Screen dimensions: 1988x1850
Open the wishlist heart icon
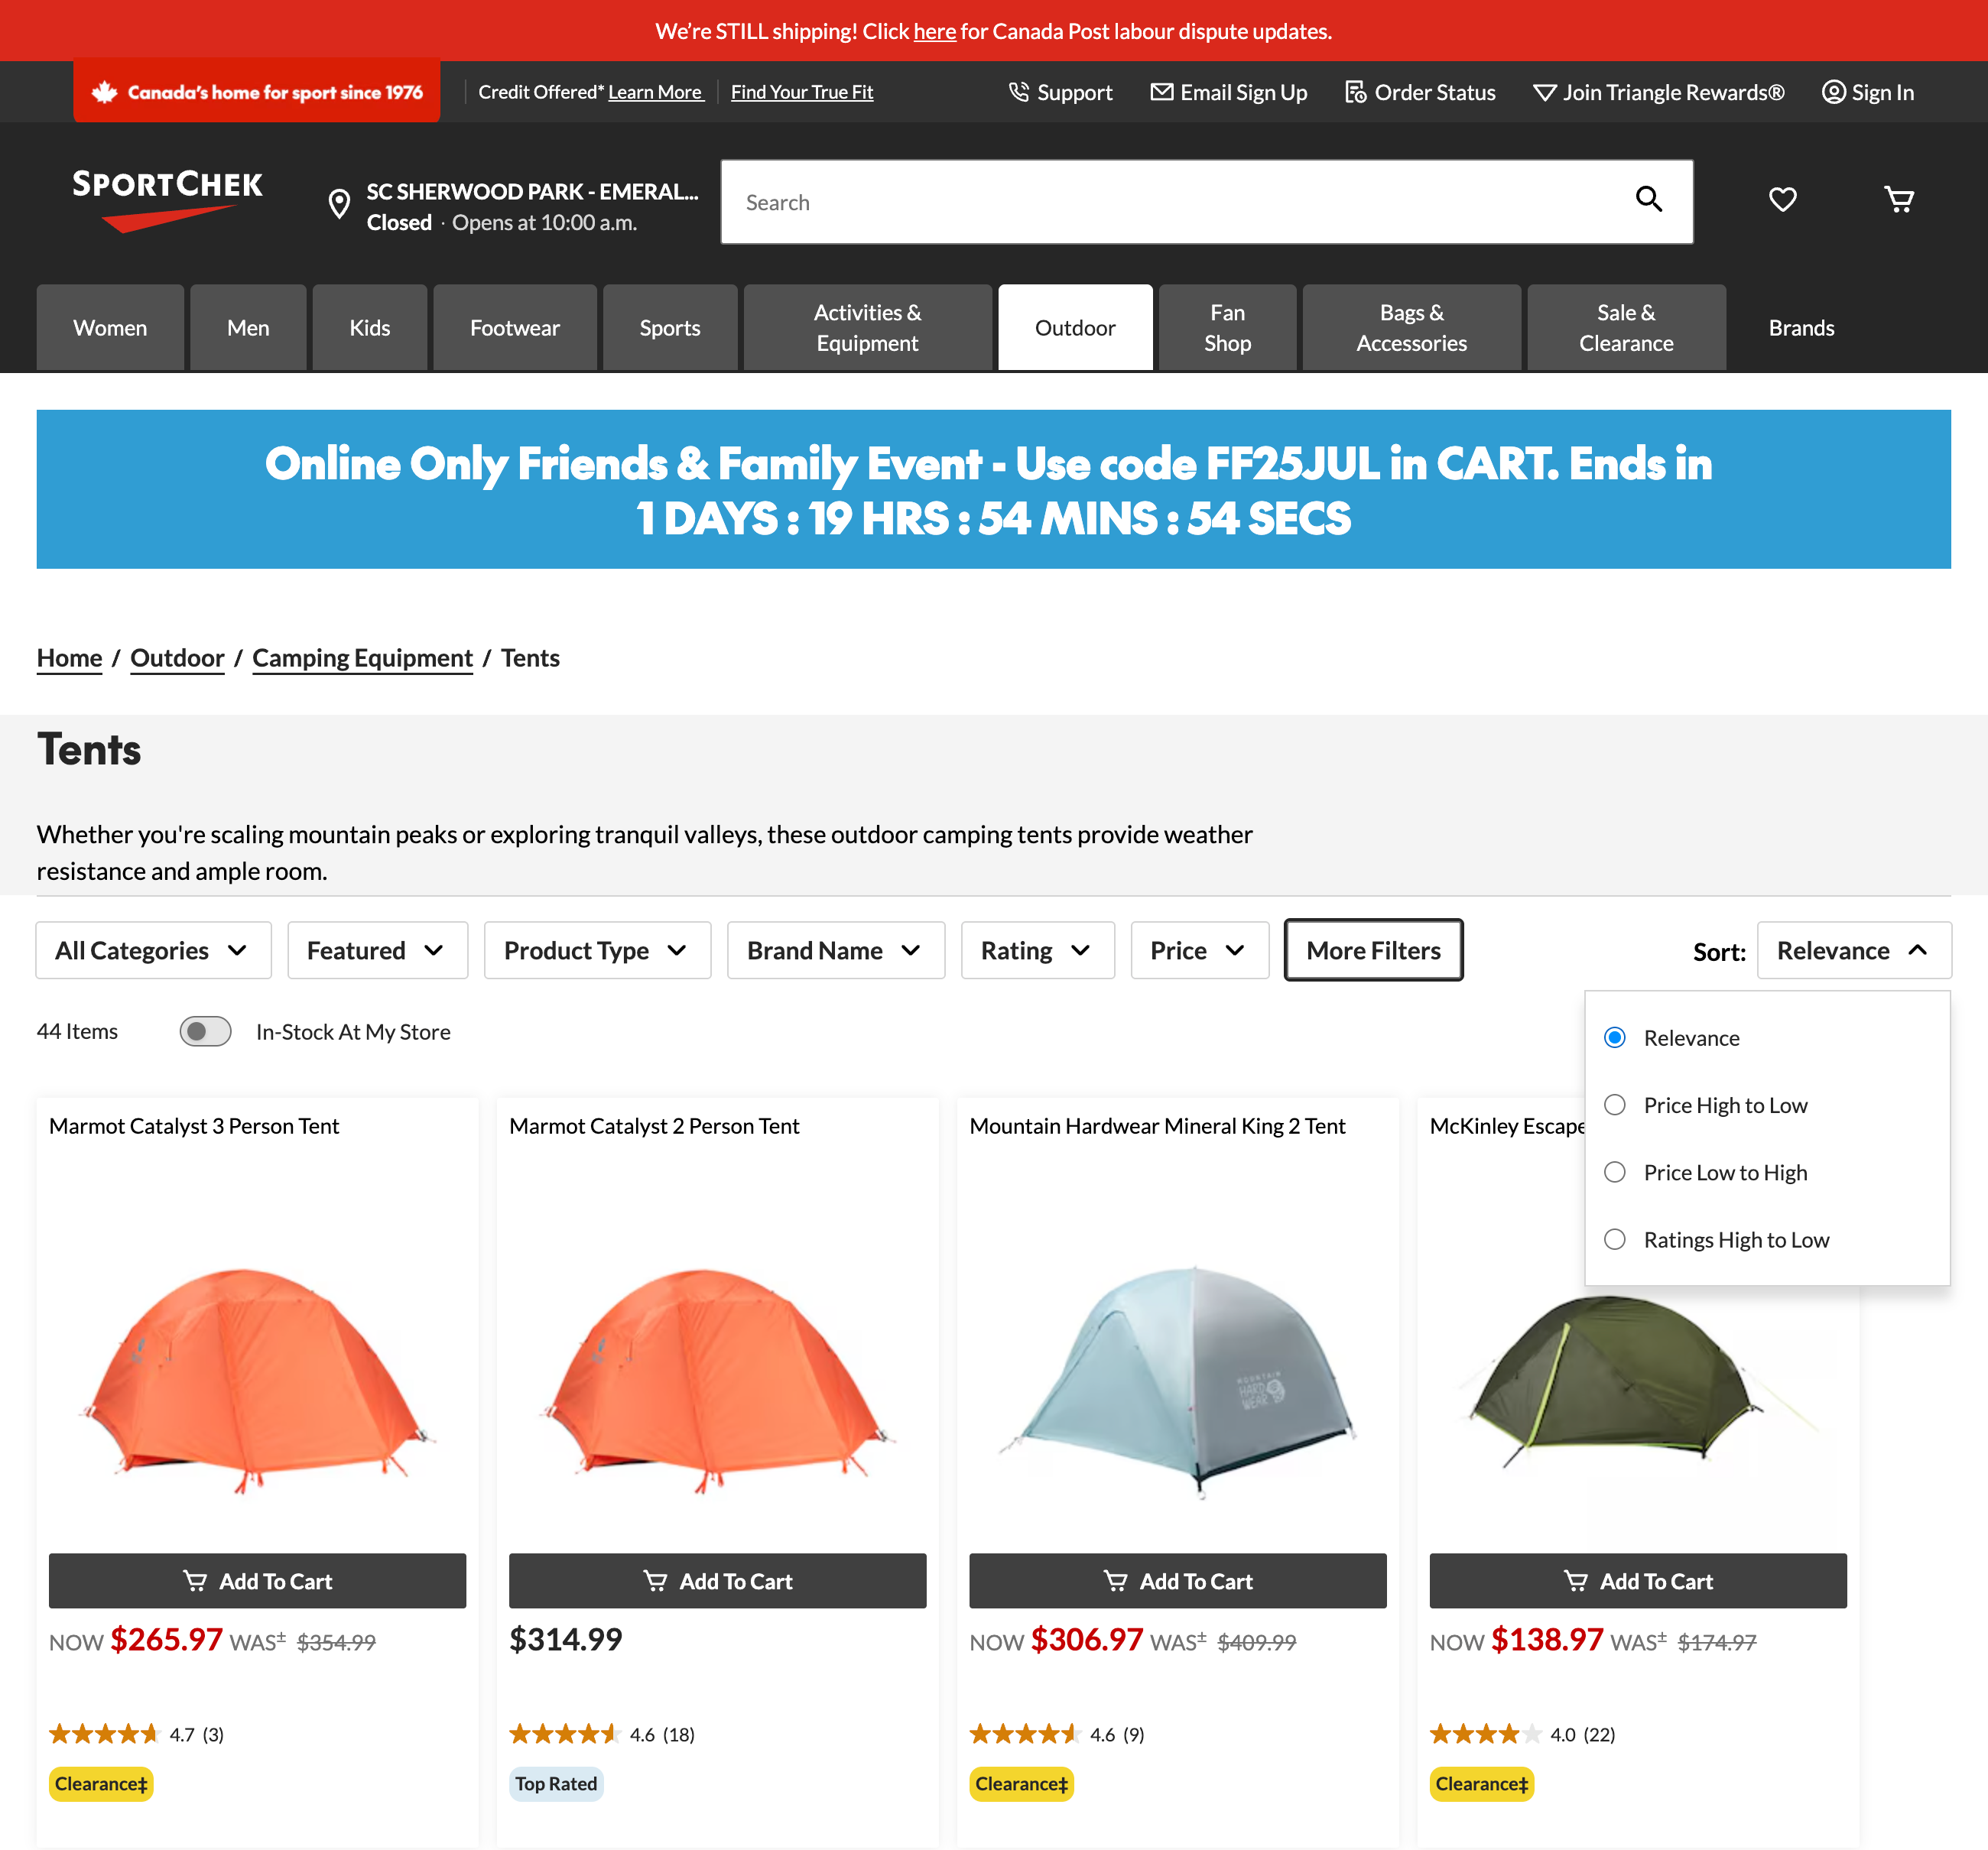[1783, 199]
